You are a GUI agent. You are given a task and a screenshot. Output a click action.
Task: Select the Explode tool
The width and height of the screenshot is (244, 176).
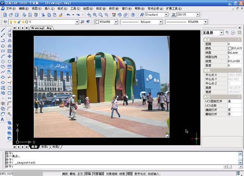[x=10, y=114]
